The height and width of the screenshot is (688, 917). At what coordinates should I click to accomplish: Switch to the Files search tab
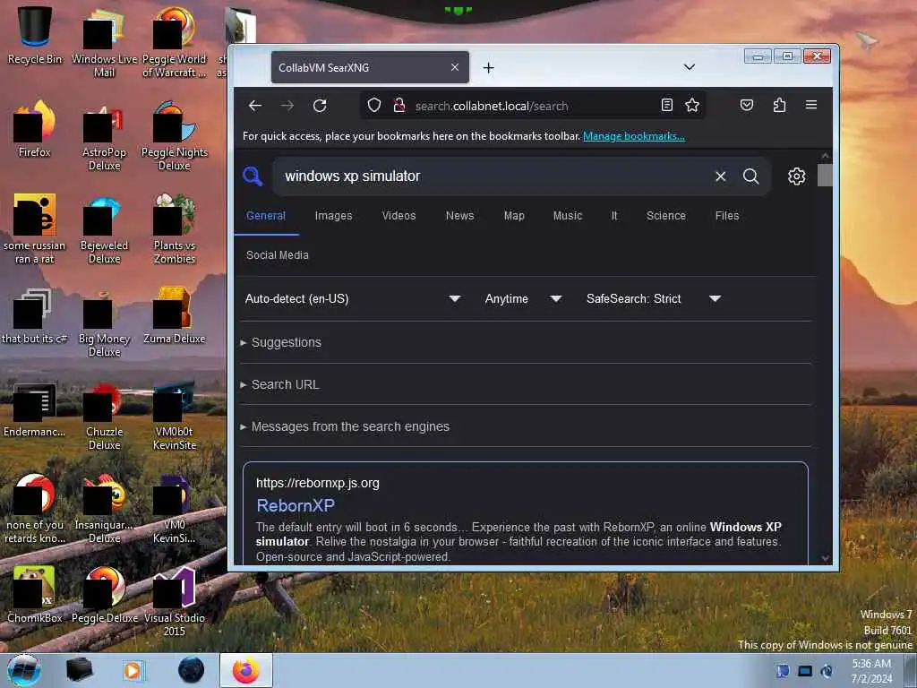(x=727, y=216)
